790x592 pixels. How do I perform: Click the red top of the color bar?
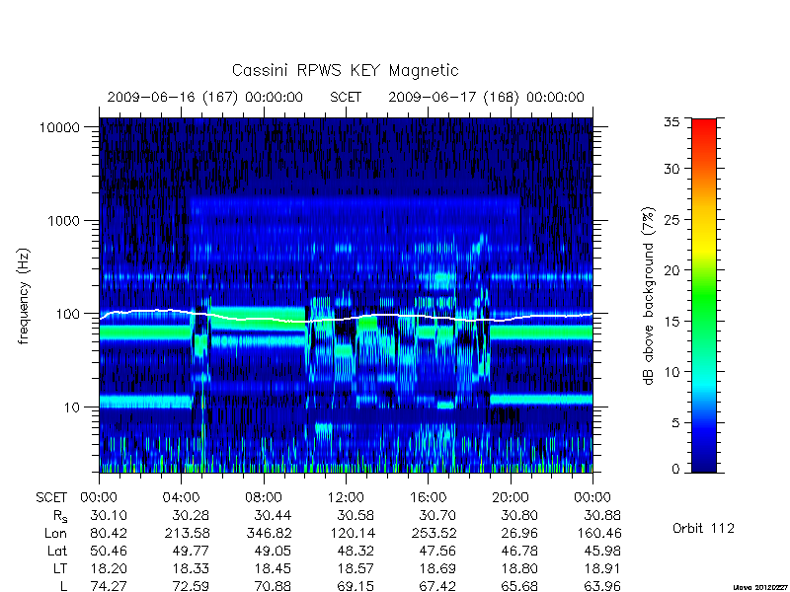coord(704,127)
